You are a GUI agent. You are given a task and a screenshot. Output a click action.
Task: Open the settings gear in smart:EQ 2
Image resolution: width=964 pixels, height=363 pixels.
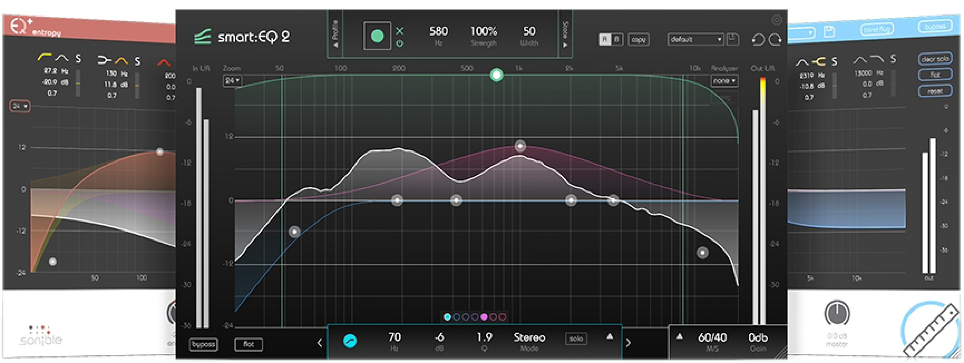(x=777, y=21)
